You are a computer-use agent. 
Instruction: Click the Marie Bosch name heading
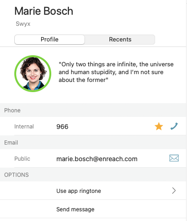[44, 11]
